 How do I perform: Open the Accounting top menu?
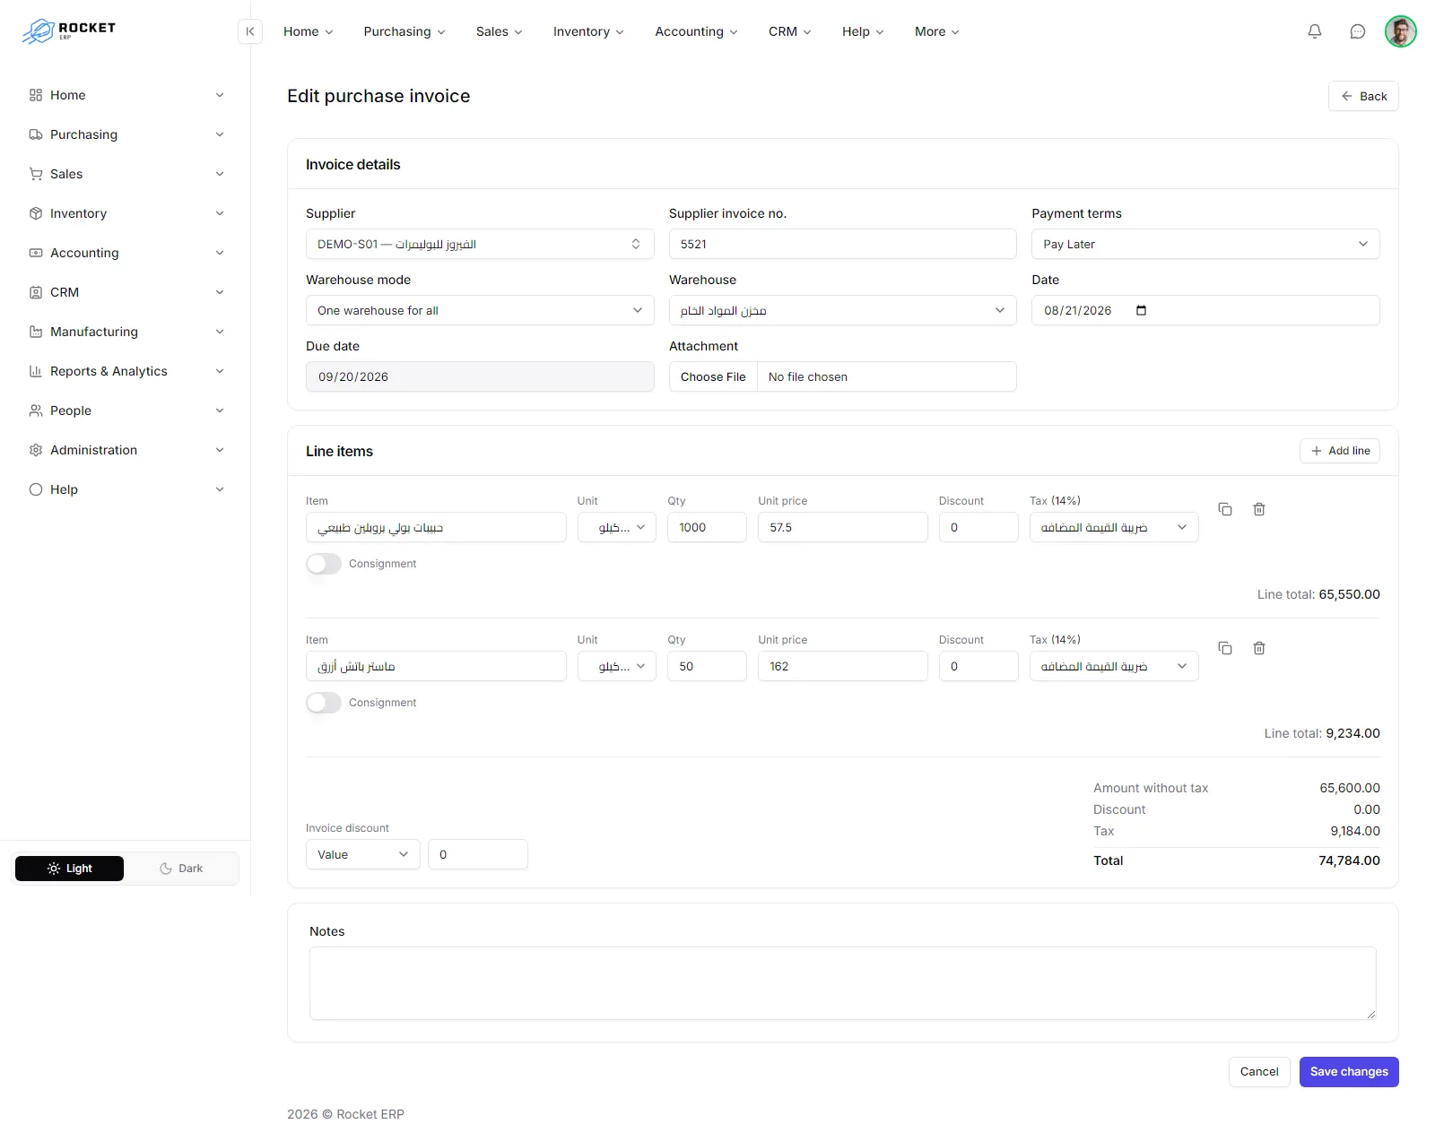coord(696,31)
